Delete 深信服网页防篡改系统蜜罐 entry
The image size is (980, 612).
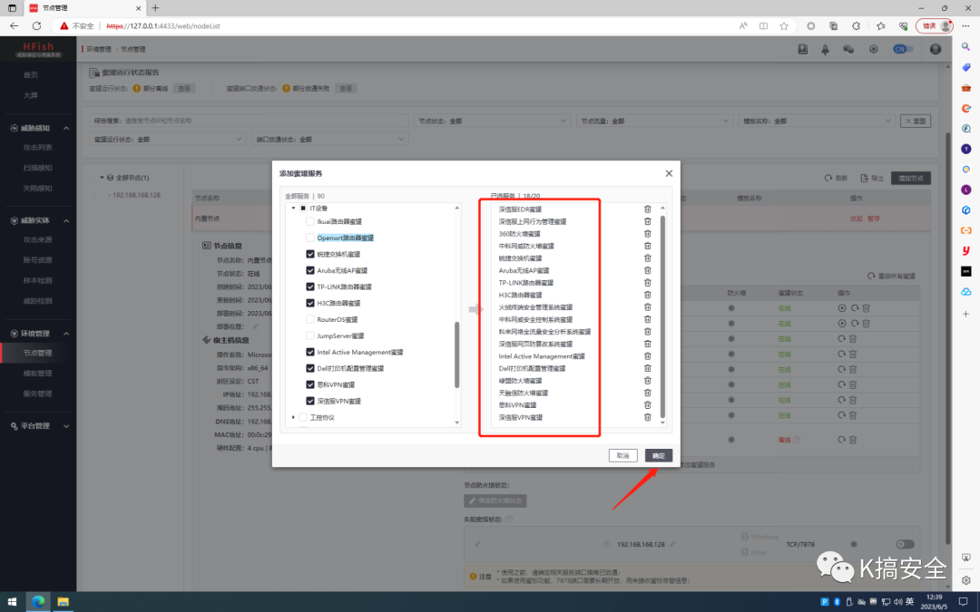[648, 344]
